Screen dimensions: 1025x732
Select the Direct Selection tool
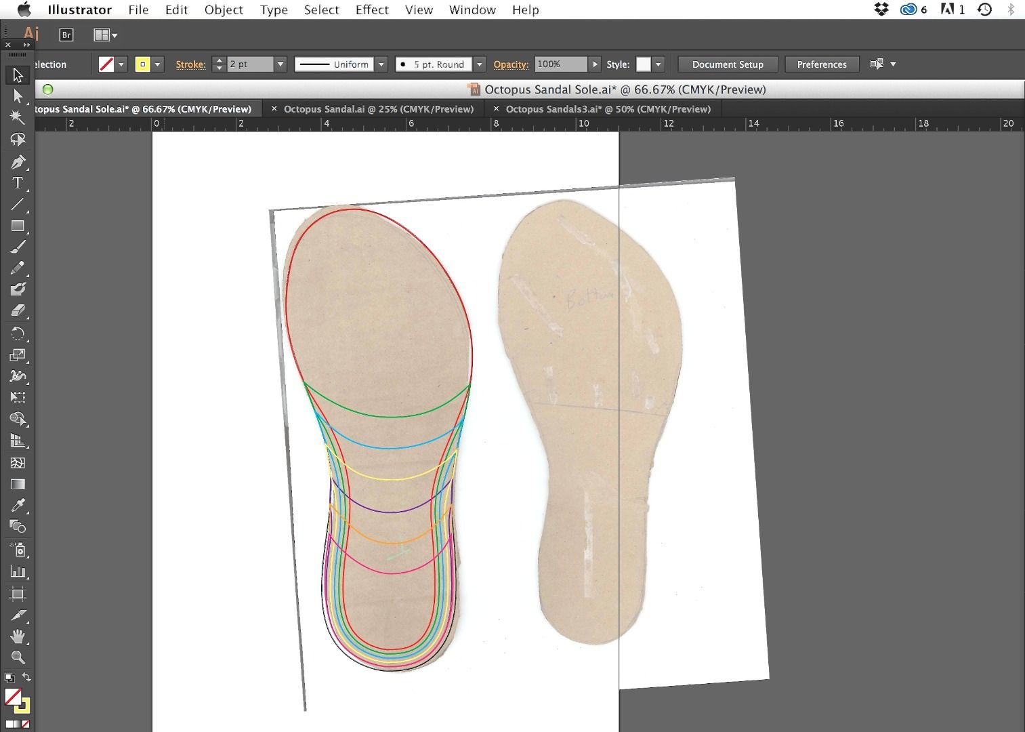coord(18,96)
